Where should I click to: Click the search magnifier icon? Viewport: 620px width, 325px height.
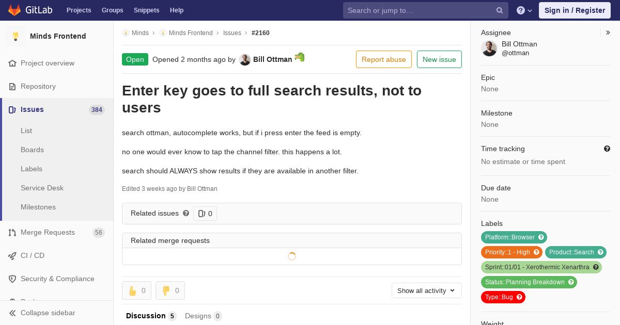500,10
